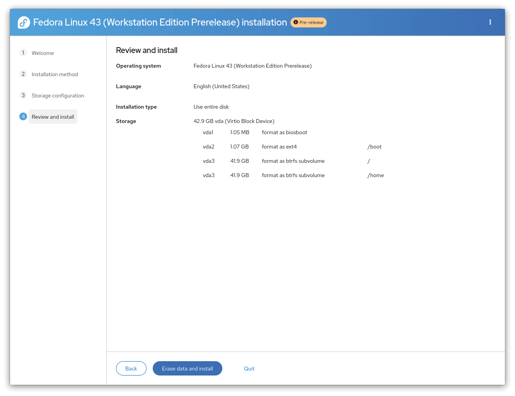The width and height of the screenshot is (515, 396).
Task: Click the Fedora logo icon
Action: pos(24,22)
